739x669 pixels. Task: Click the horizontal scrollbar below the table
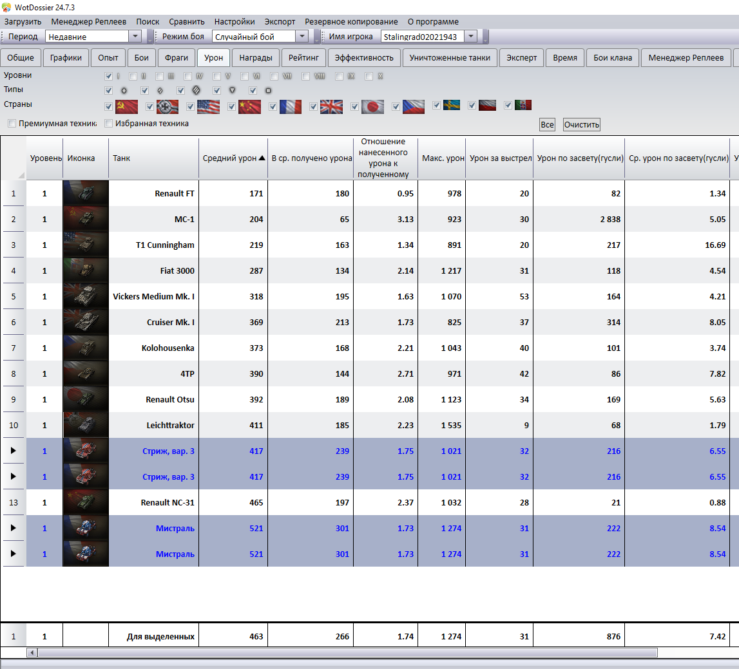point(348,652)
